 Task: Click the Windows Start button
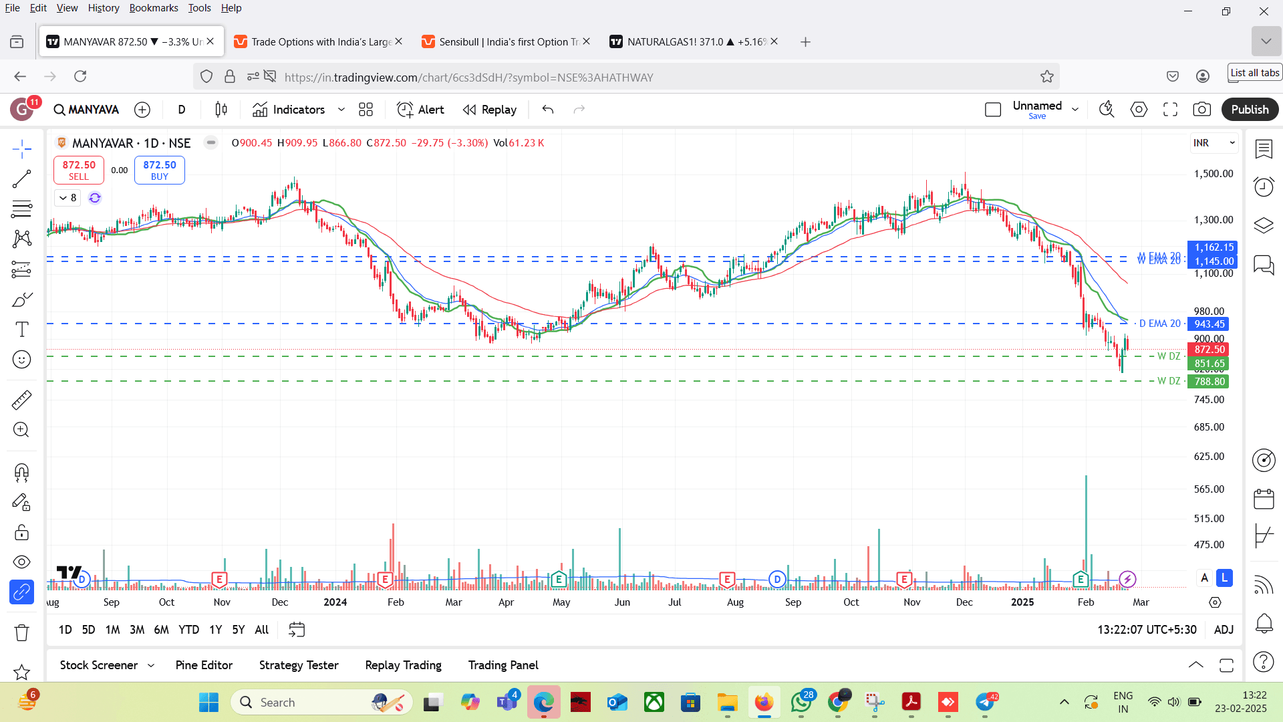pyautogui.click(x=208, y=702)
